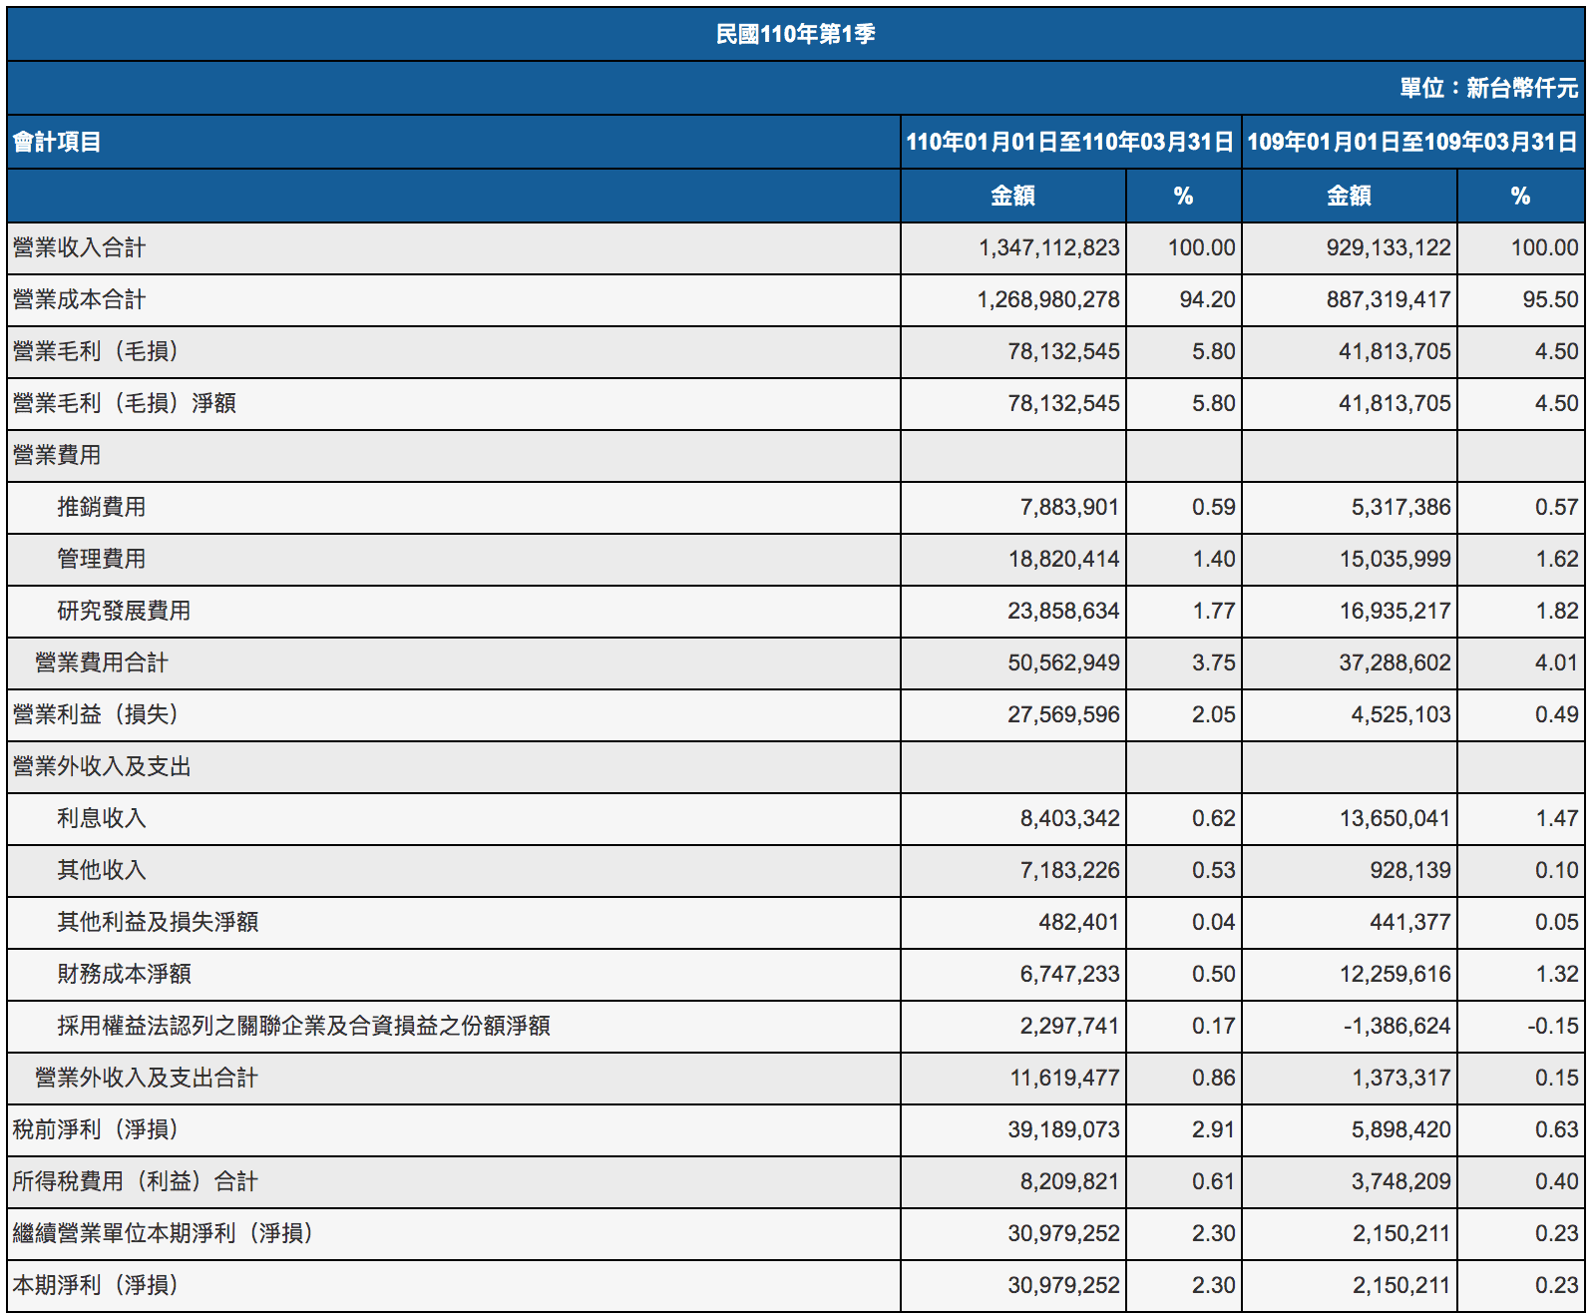Image resolution: width=1594 pixels, height=1313 pixels.
Task: Click the 營業毛利（毛損）淨額 row label
Action: 124,403
